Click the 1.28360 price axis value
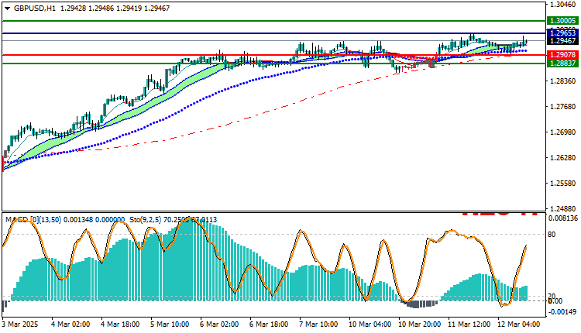The width and height of the screenshot is (581, 333). (563, 81)
